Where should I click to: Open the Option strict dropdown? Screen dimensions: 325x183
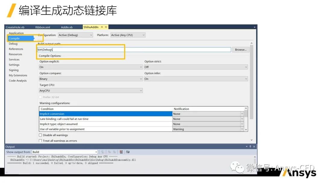pos(196,67)
